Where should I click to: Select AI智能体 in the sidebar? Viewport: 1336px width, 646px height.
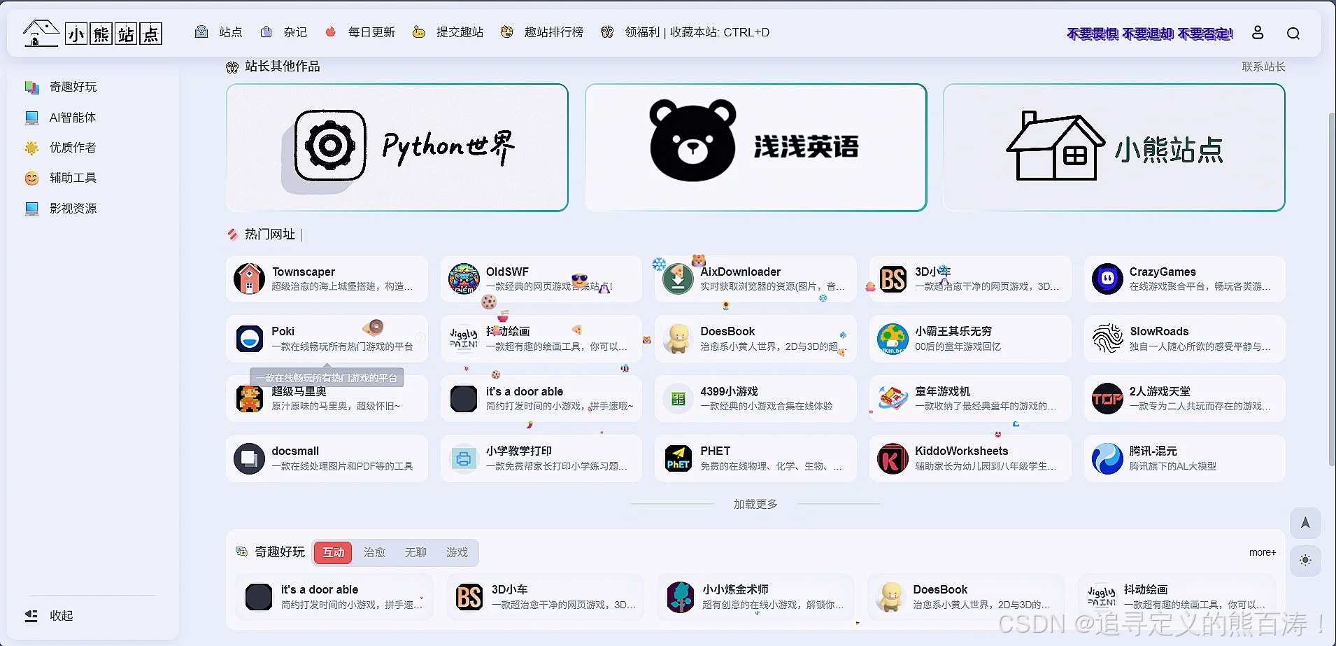click(x=61, y=118)
